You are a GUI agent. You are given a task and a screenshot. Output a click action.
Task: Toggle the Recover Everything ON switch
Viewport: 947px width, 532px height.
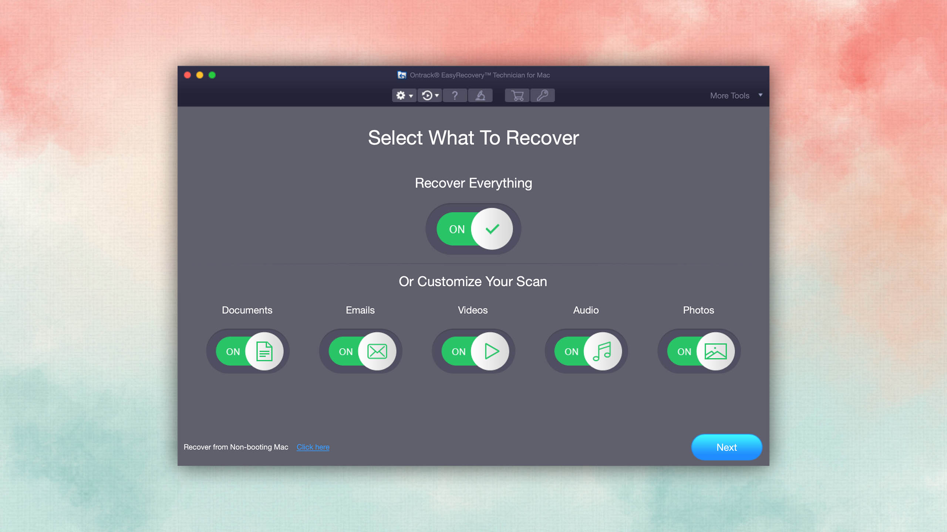[473, 229]
